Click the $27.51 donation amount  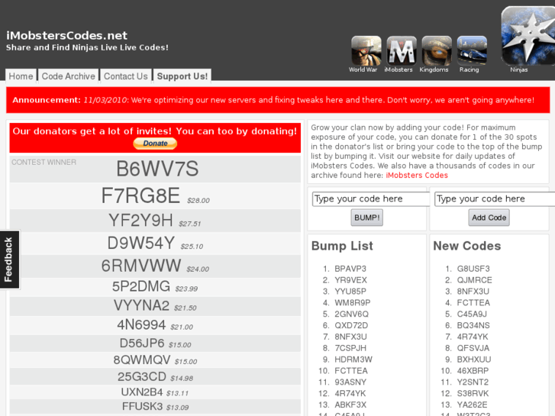coord(190,224)
